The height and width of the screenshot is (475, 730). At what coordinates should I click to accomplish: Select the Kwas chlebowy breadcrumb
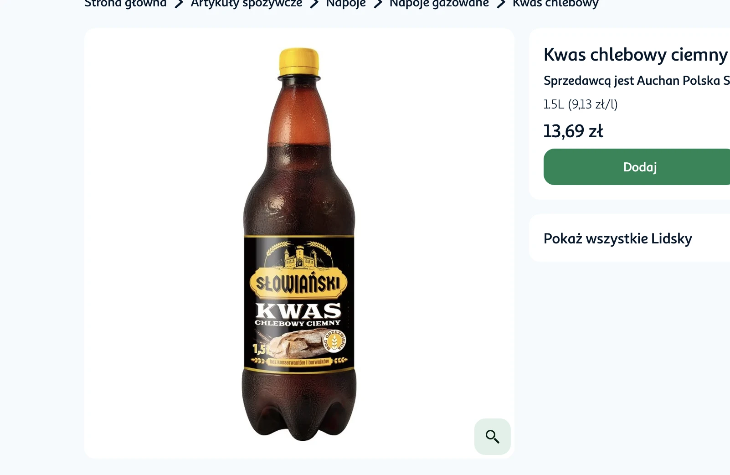pos(555,4)
